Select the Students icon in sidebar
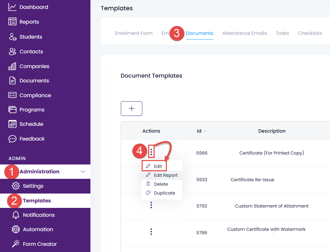The image size is (330, 252). coord(12,37)
